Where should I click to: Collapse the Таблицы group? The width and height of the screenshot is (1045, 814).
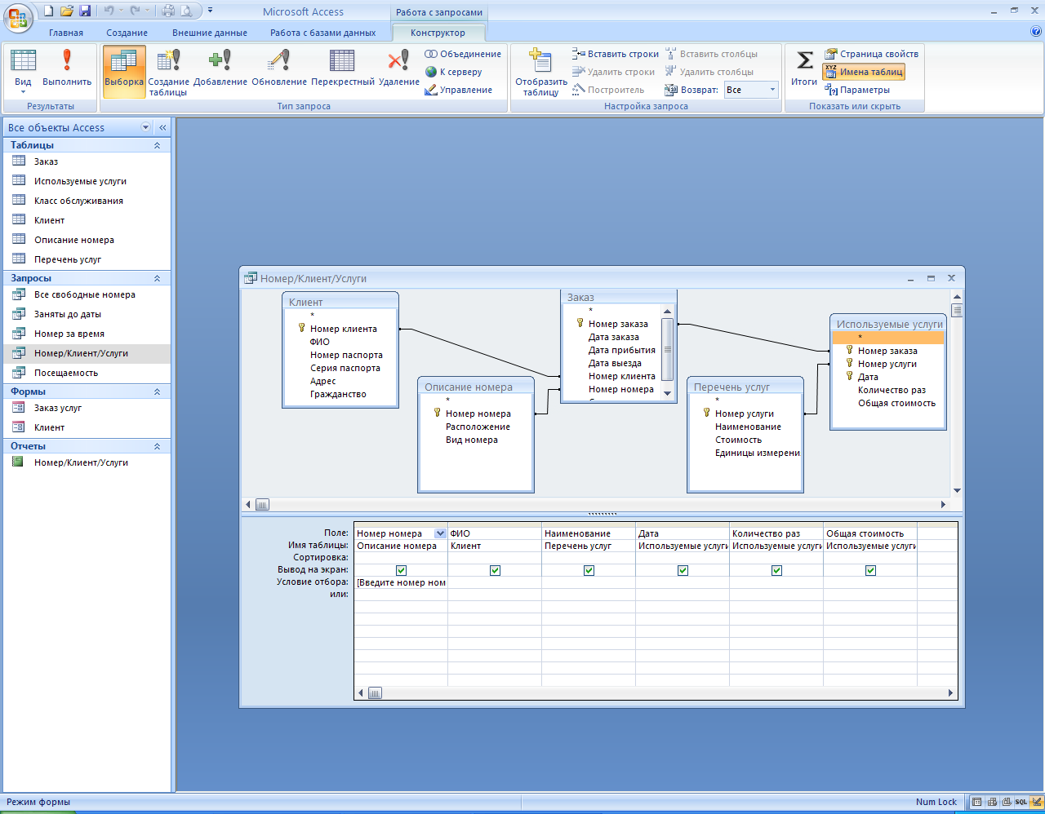157,145
